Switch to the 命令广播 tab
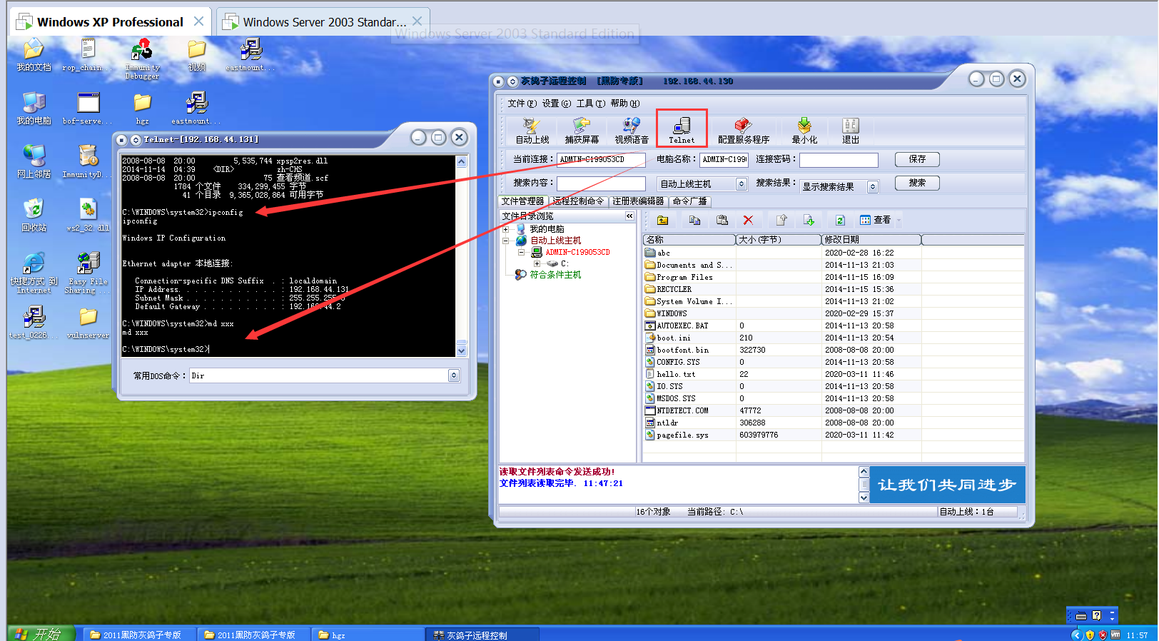 (x=689, y=201)
